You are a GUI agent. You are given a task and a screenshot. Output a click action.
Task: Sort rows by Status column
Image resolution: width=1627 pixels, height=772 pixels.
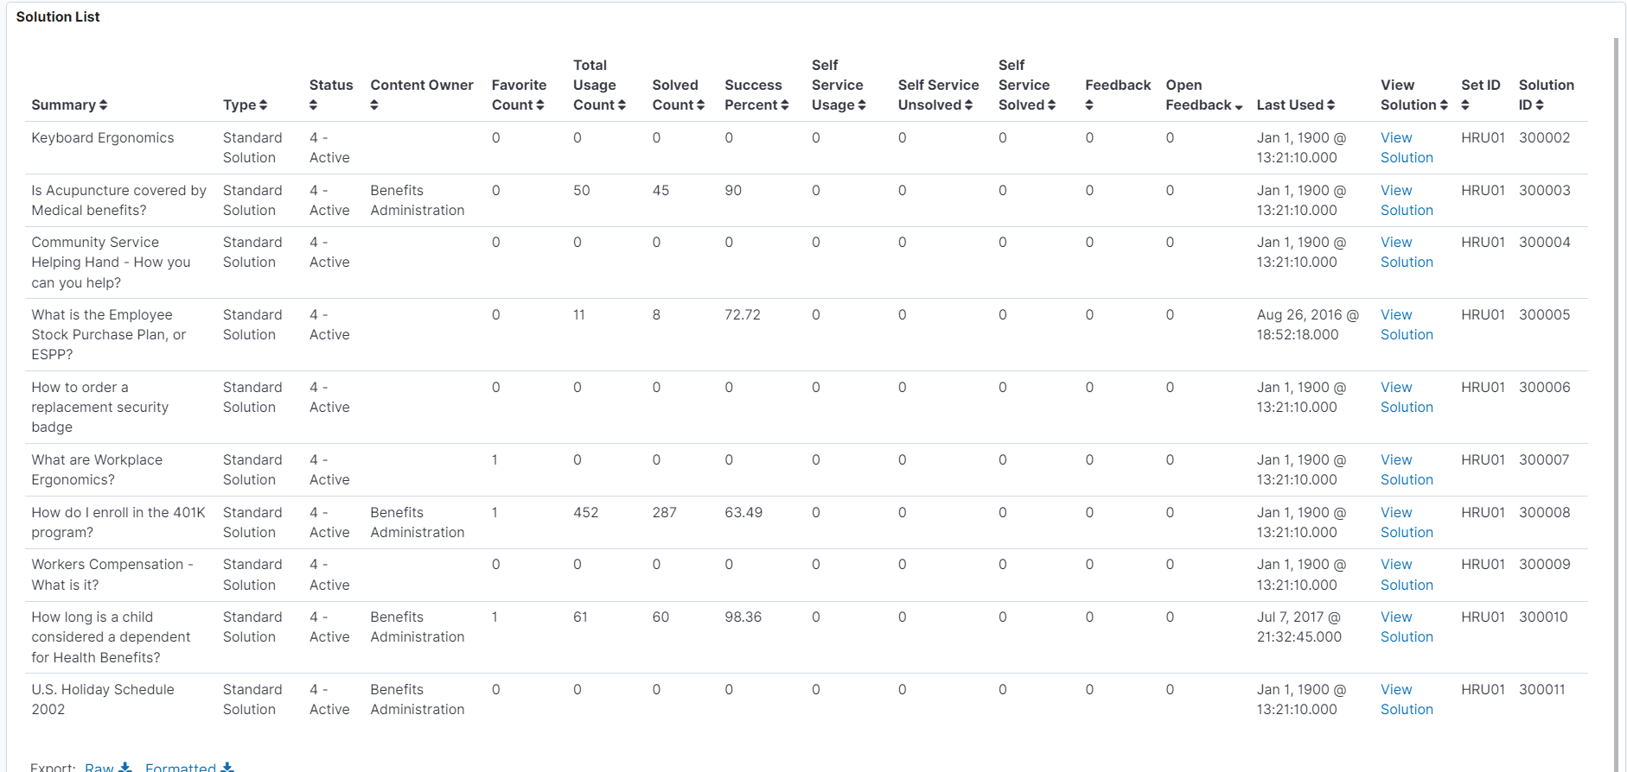click(313, 104)
